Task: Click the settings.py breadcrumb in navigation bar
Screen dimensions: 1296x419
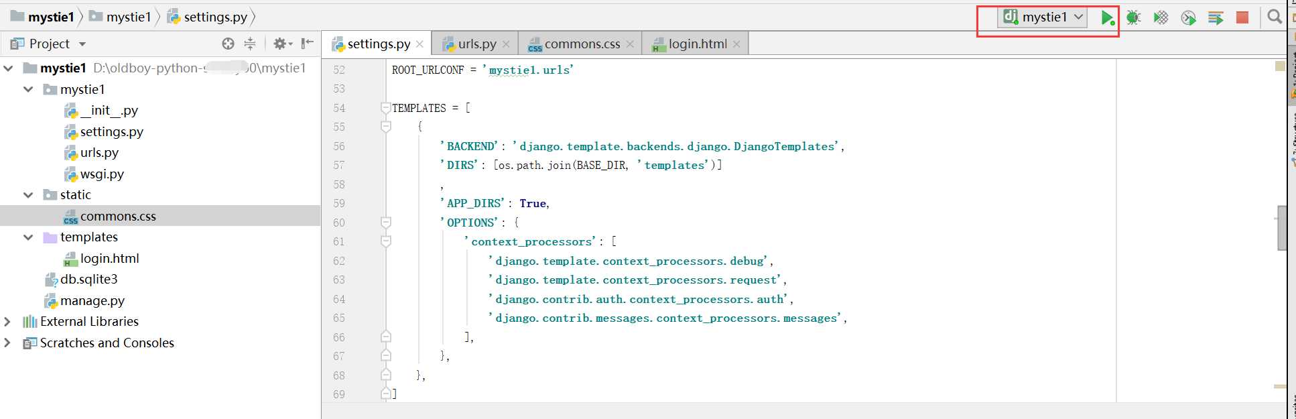Action: tap(207, 17)
